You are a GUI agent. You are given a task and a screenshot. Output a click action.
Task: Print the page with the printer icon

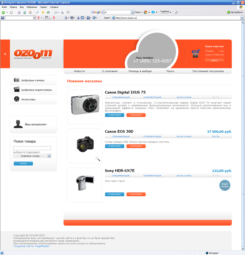[62, 12]
